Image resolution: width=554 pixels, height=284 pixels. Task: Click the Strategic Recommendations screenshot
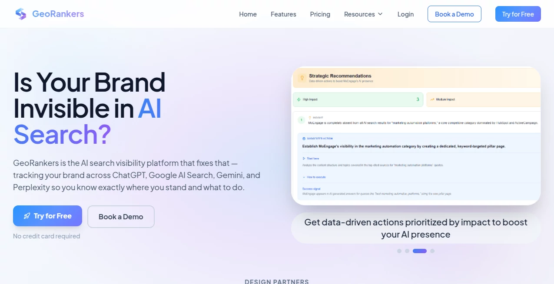(416, 135)
